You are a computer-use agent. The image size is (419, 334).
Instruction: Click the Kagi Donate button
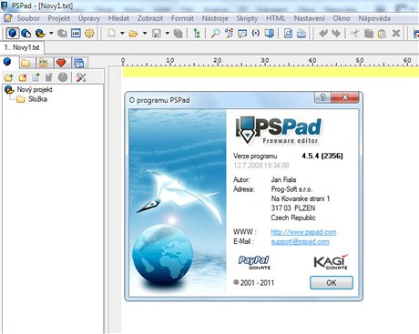(331, 262)
